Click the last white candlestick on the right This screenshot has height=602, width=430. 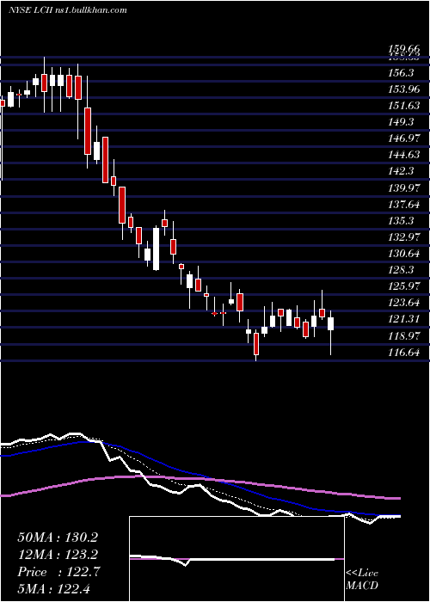330,323
